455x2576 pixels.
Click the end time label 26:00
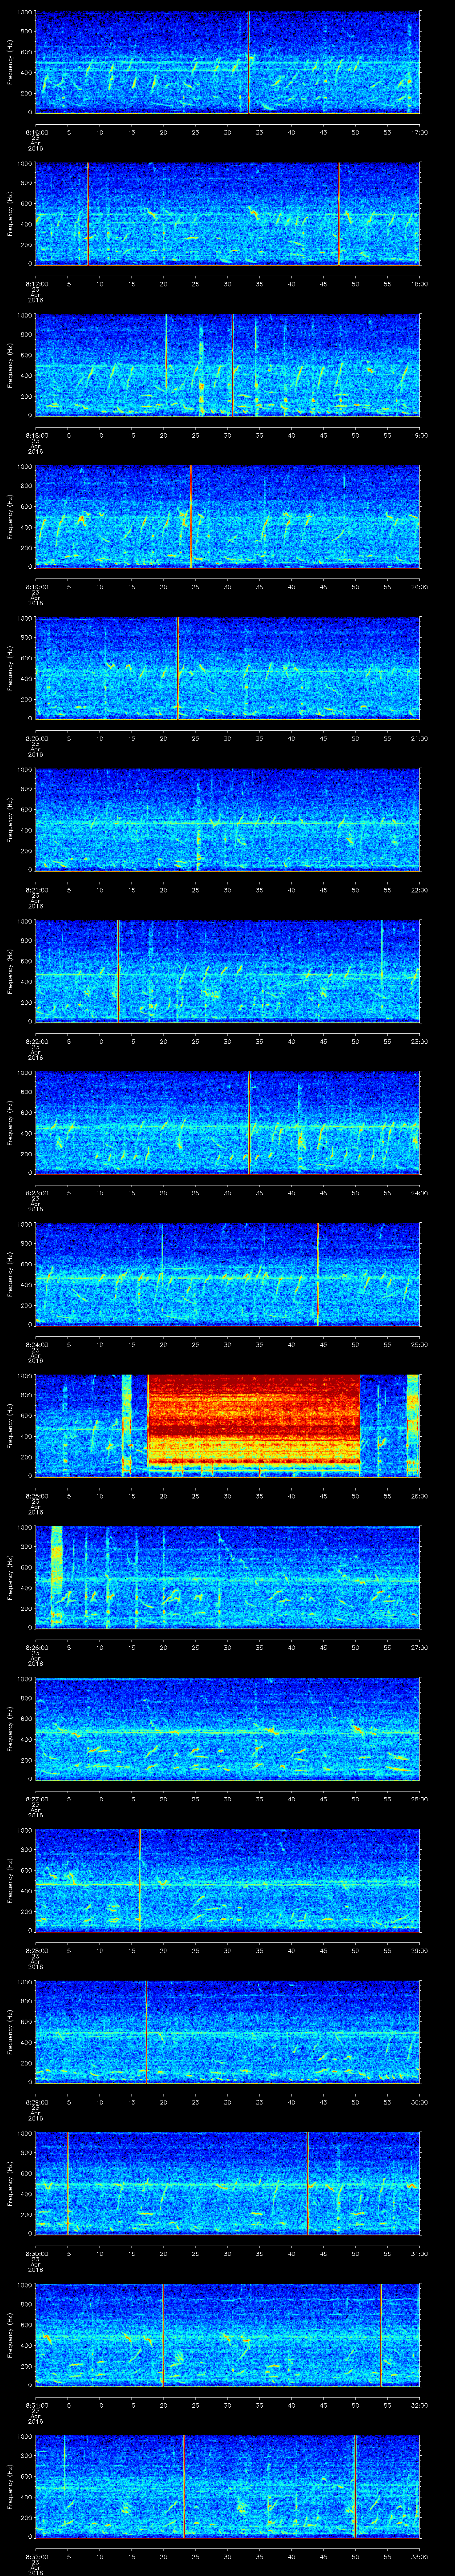419,1496
